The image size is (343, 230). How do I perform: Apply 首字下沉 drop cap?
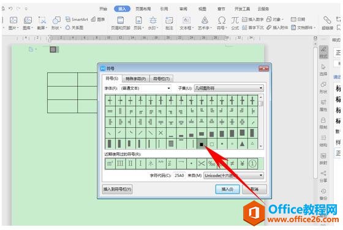click(x=253, y=28)
